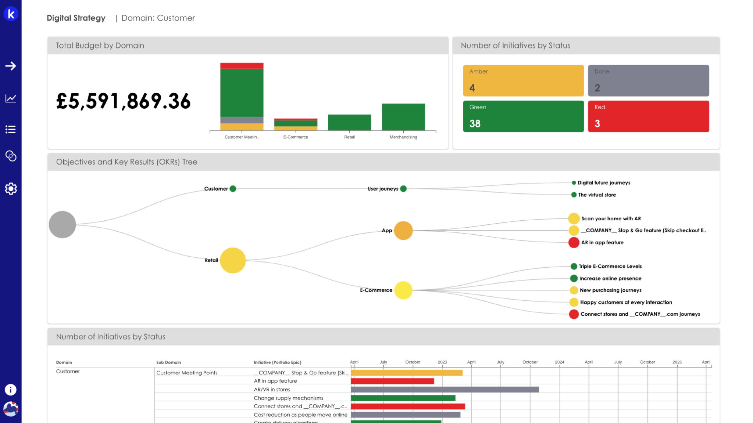Click the Digital Strategy title link
This screenshot has width=753, height=423.
[x=76, y=18]
